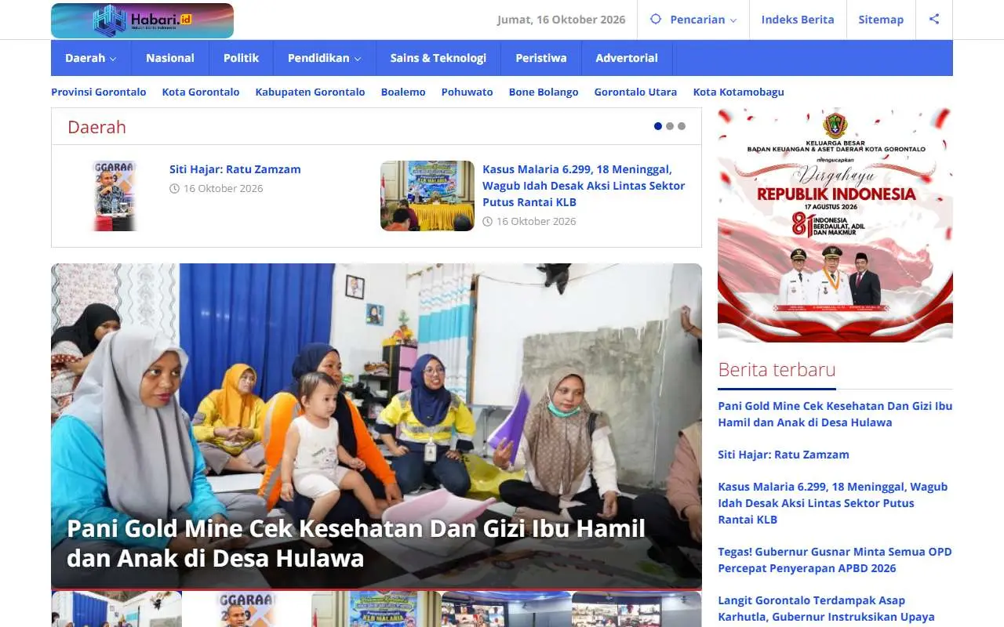Open Bone Bolango region link
This screenshot has width=1004, height=627.
(x=544, y=92)
